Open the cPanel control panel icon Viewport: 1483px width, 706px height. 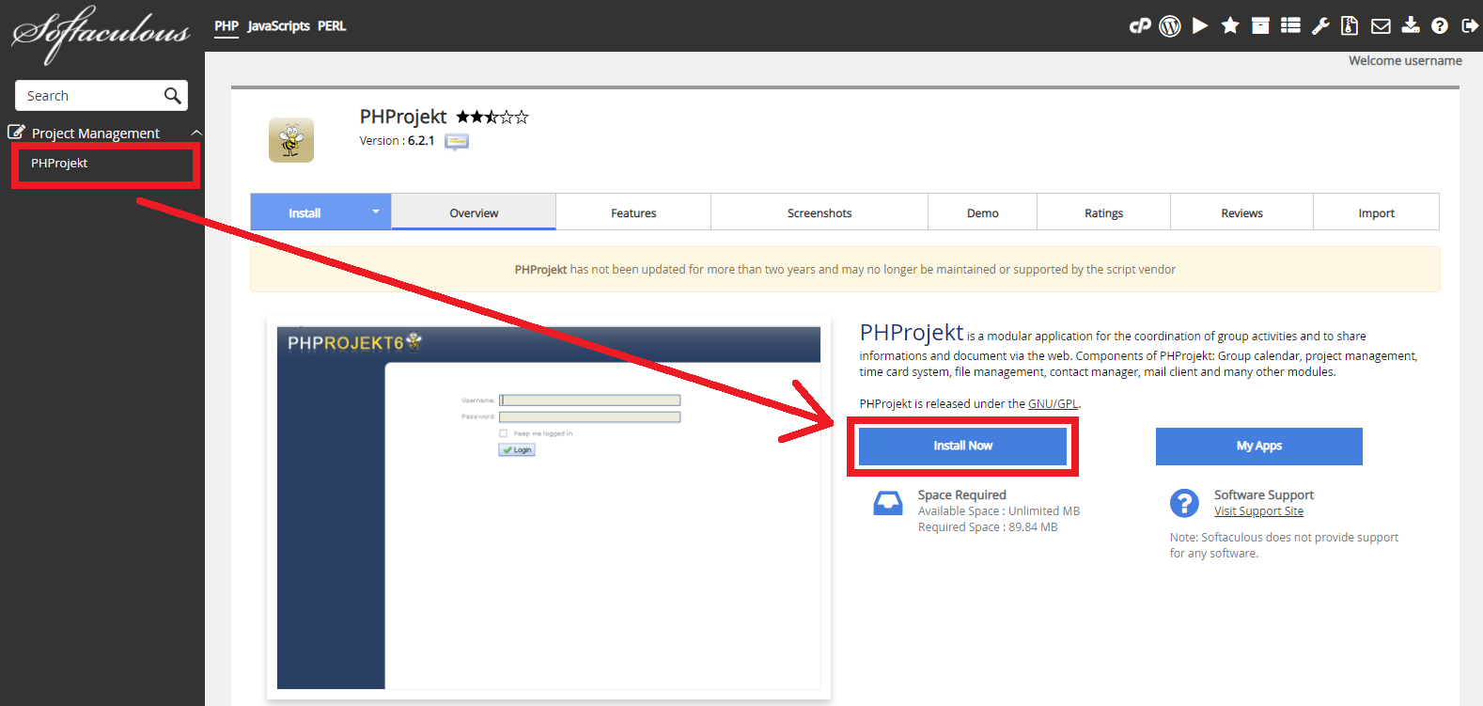pos(1139,26)
